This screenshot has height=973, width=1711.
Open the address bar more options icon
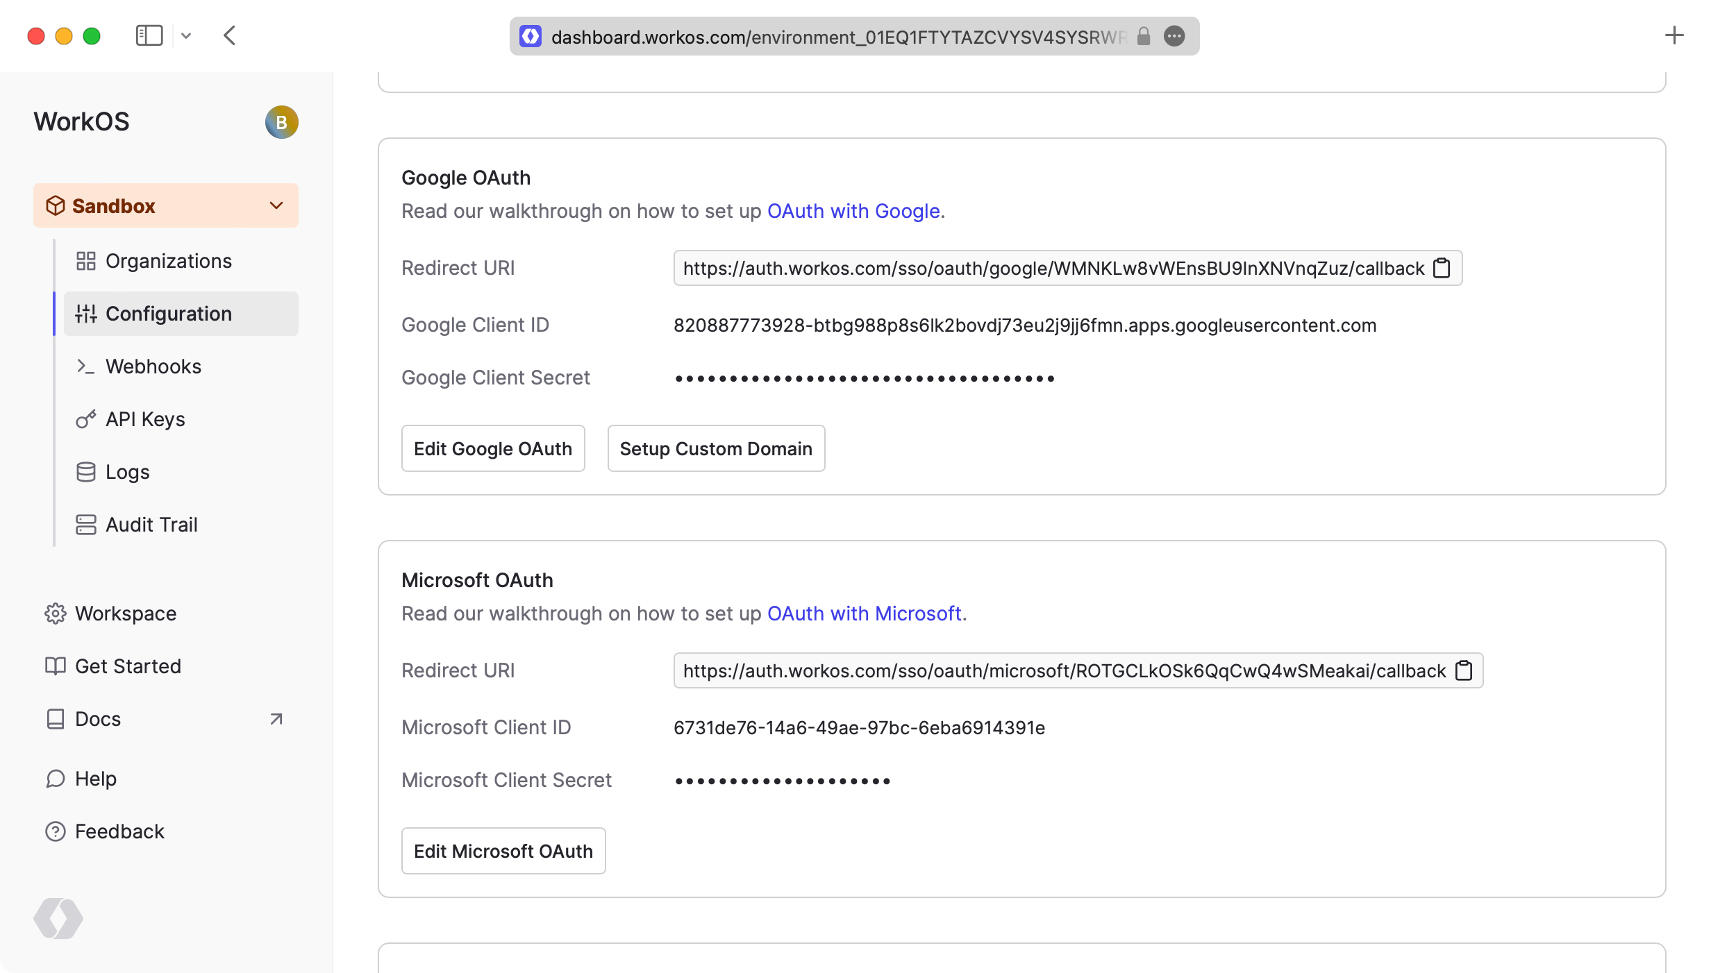coord(1174,36)
